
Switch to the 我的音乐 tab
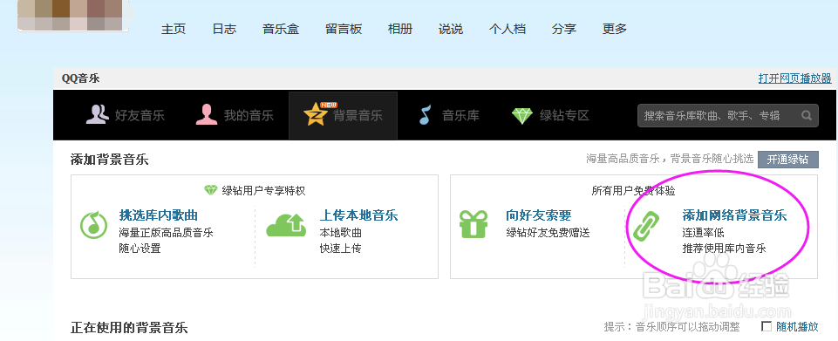click(235, 115)
